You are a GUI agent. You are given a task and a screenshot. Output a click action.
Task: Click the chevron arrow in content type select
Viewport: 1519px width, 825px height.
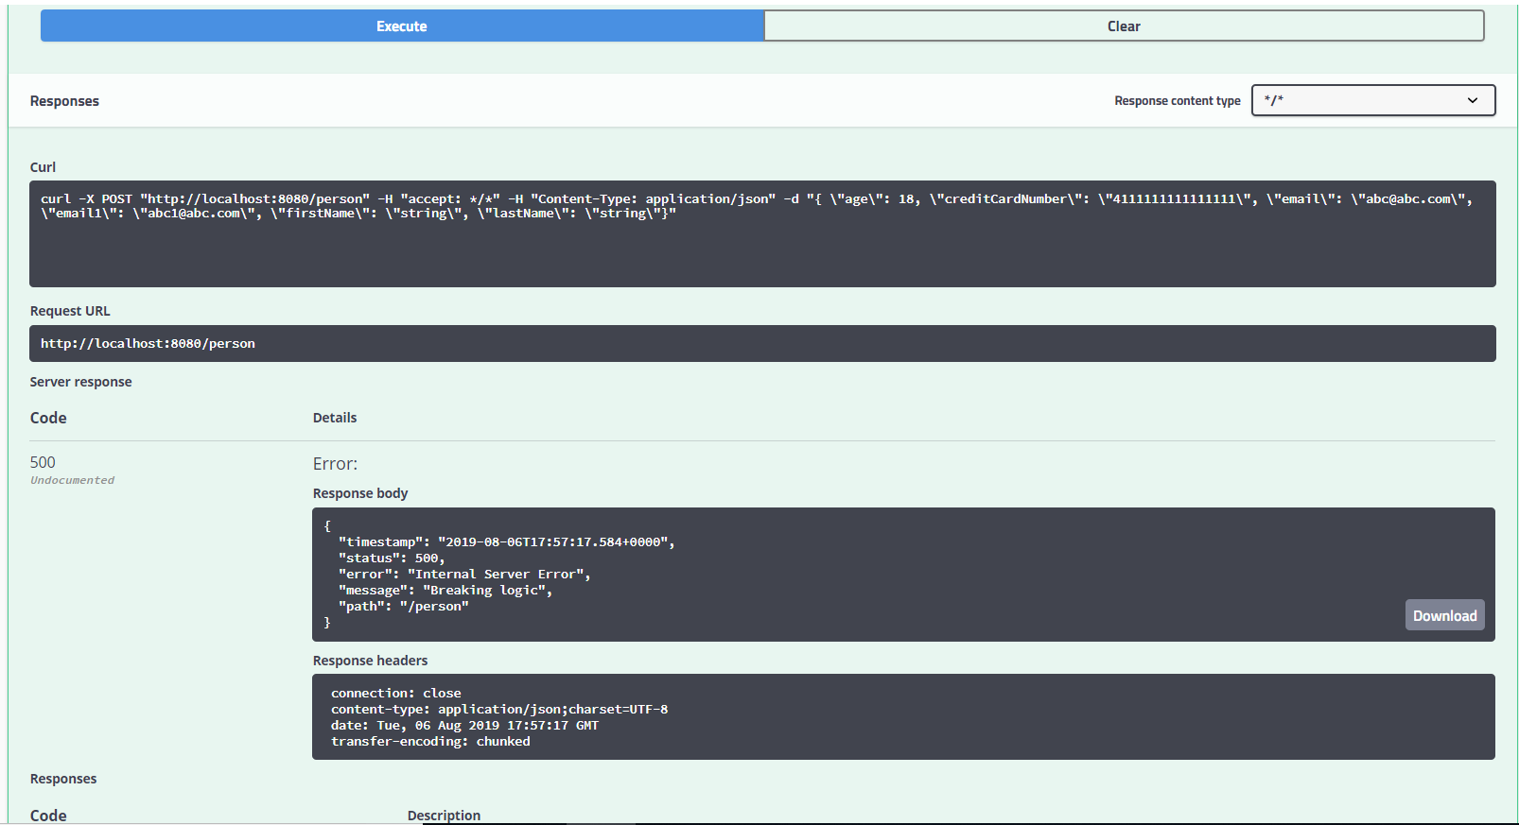(x=1472, y=100)
